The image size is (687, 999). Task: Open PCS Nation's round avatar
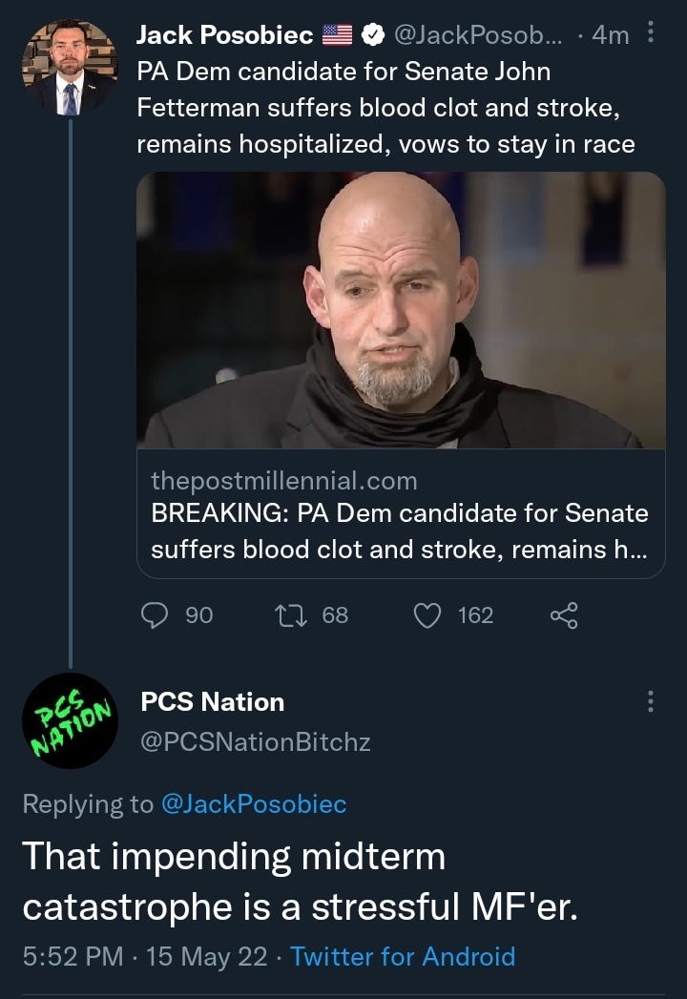pyautogui.click(x=70, y=720)
